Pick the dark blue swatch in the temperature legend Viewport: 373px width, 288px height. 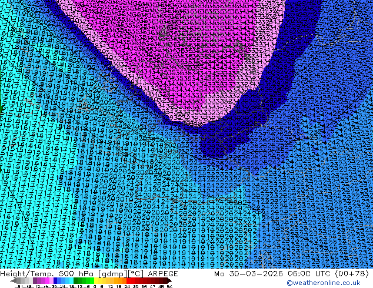(55, 280)
